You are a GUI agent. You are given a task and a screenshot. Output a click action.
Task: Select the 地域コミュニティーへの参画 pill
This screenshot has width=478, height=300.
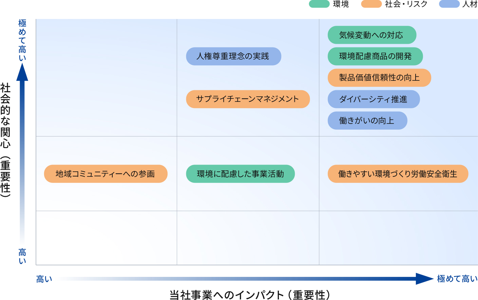click(106, 174)
